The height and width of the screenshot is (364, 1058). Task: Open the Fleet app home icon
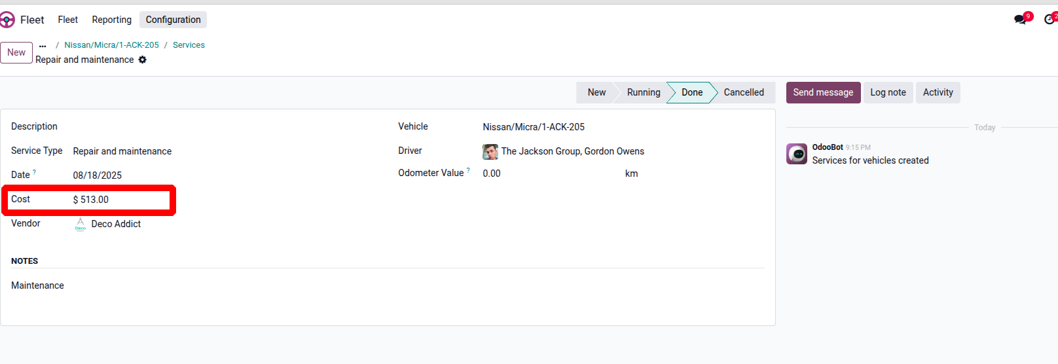7,20
